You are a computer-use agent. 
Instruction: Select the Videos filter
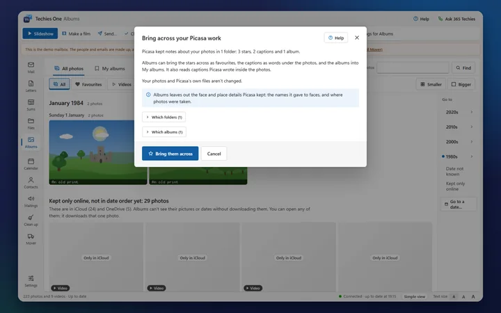pos(122,84)
